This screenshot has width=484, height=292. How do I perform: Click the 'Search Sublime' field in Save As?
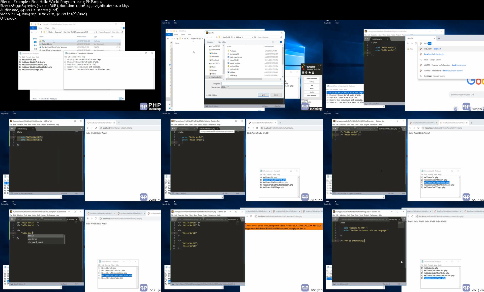[270, 37]
